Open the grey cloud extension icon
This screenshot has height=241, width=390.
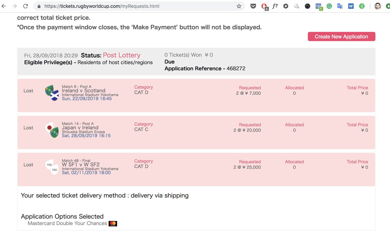tap(296, 6)
